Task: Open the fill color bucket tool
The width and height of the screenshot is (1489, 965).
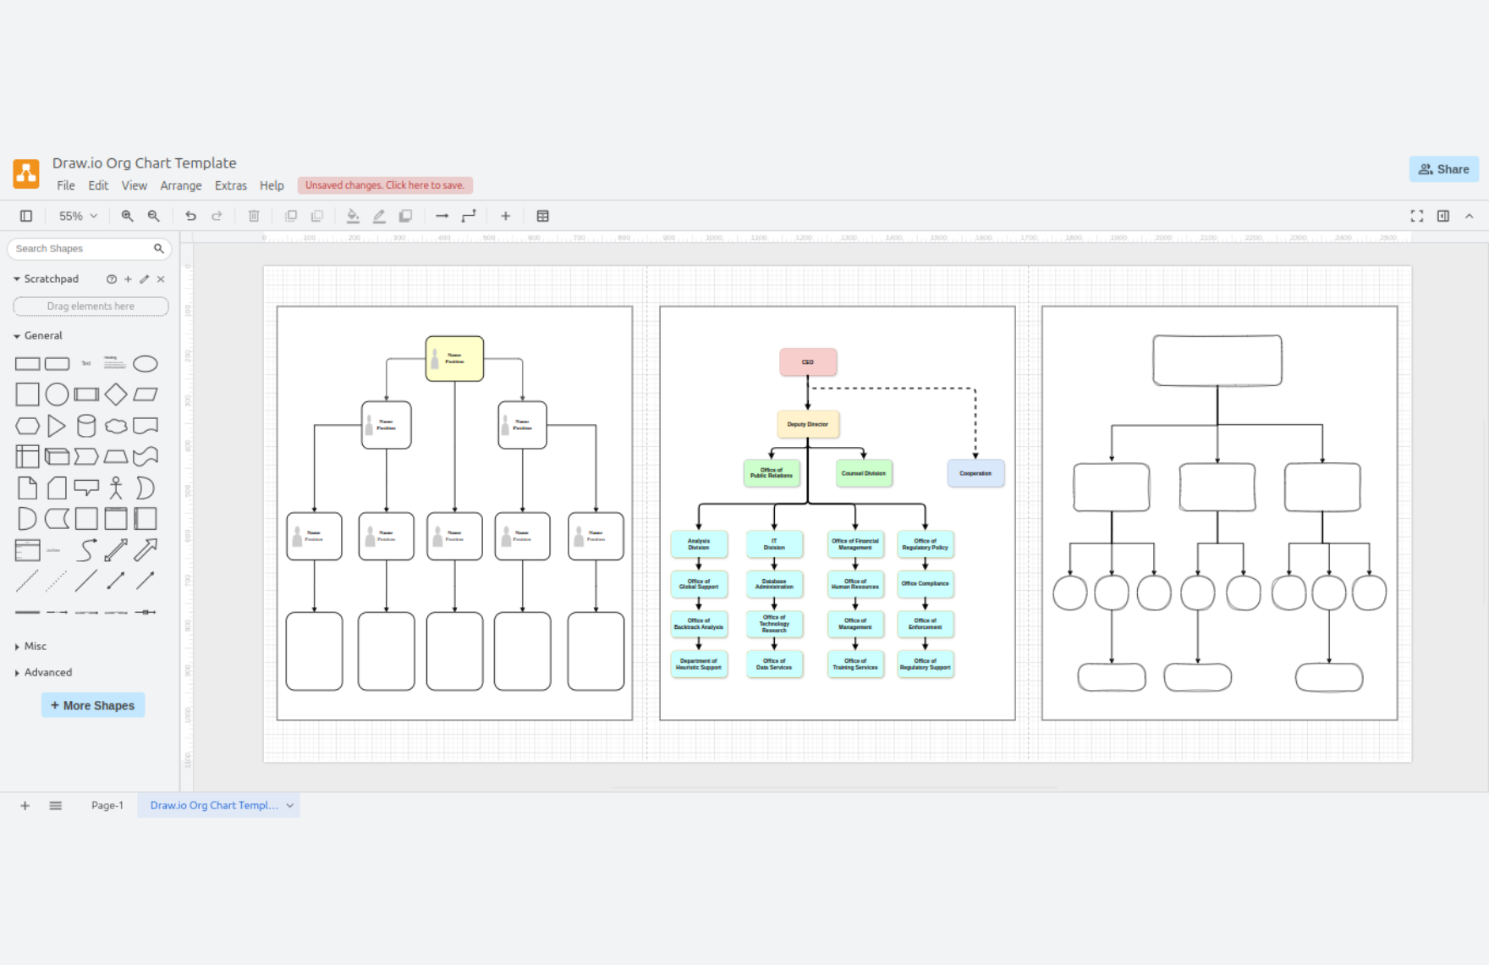Action: [x=353, y=216]
